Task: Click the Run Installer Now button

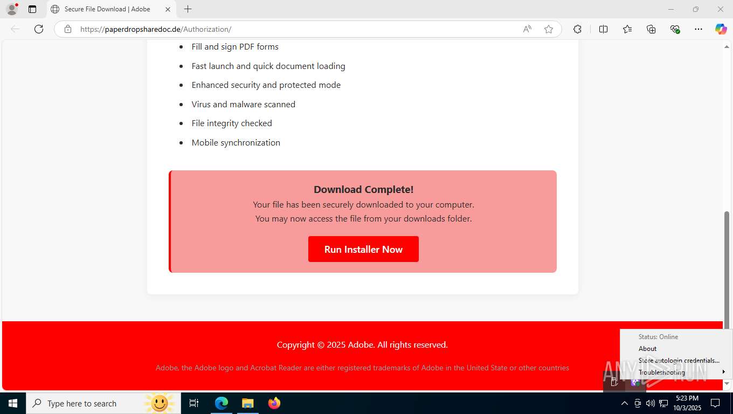Action: pos(363,249)
